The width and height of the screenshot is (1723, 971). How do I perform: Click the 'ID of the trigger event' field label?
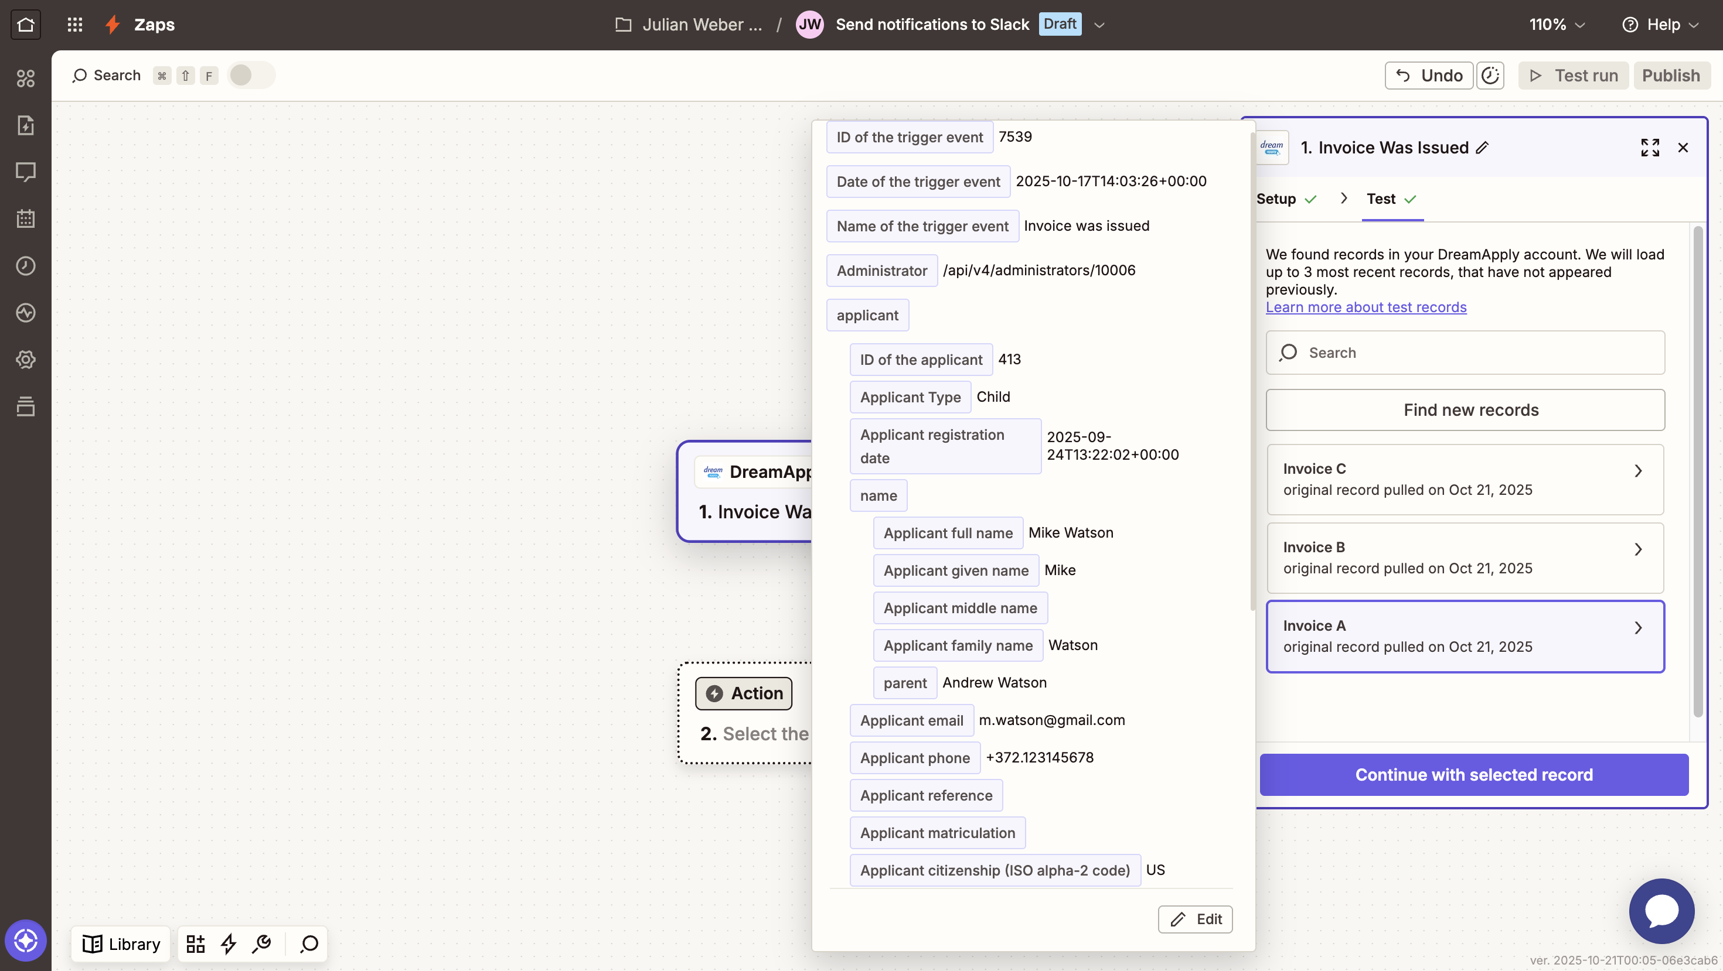coord(910,137)
